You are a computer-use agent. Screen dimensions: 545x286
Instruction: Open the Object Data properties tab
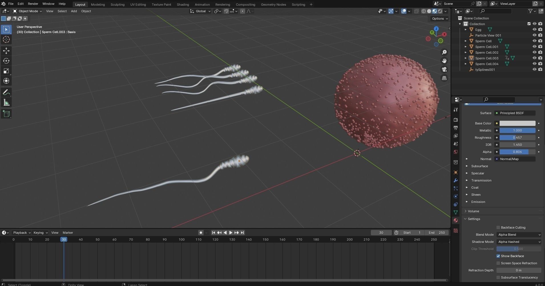456,212
